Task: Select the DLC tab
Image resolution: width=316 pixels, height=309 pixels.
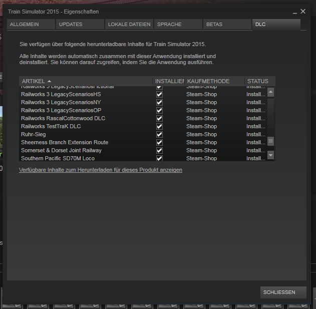Action: (x=276, y=25)
